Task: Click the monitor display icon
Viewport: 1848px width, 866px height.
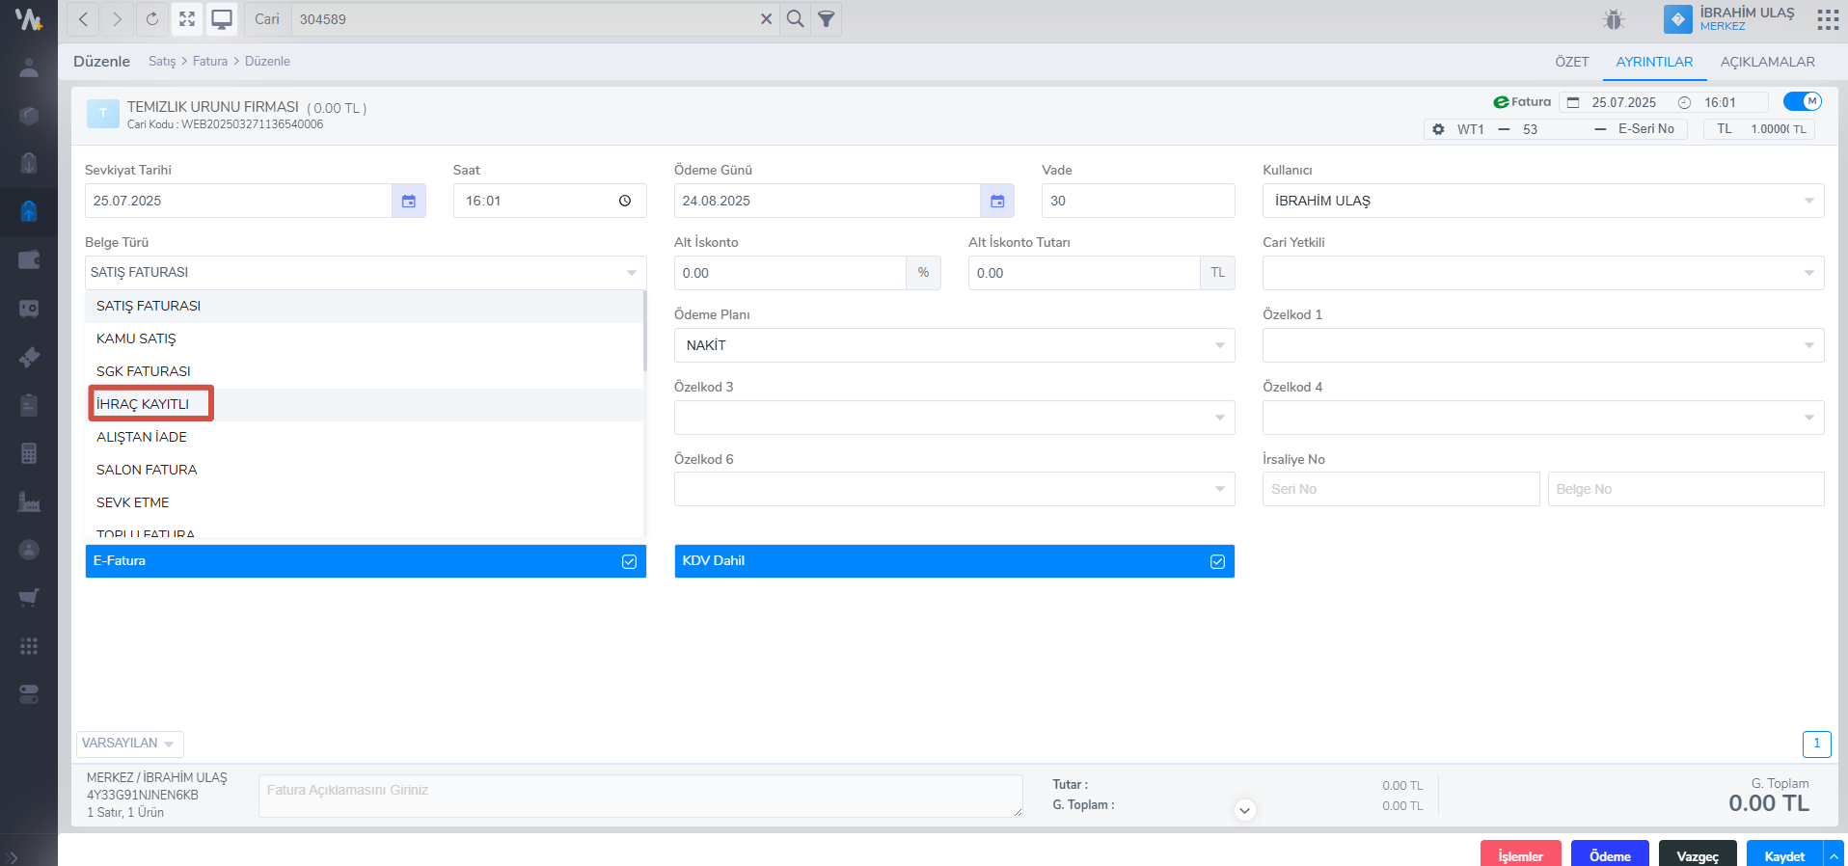Action: coord(222,19)
